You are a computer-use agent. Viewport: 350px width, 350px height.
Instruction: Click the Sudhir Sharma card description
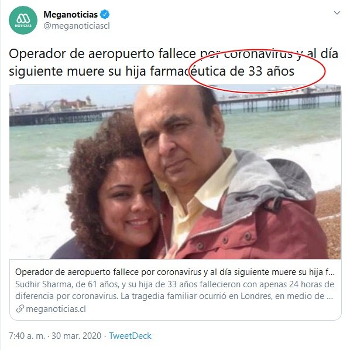coord(174,290)
